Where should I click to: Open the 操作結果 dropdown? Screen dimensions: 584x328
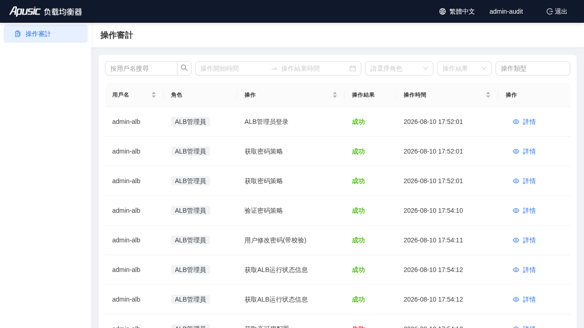(x=464, y=68)
